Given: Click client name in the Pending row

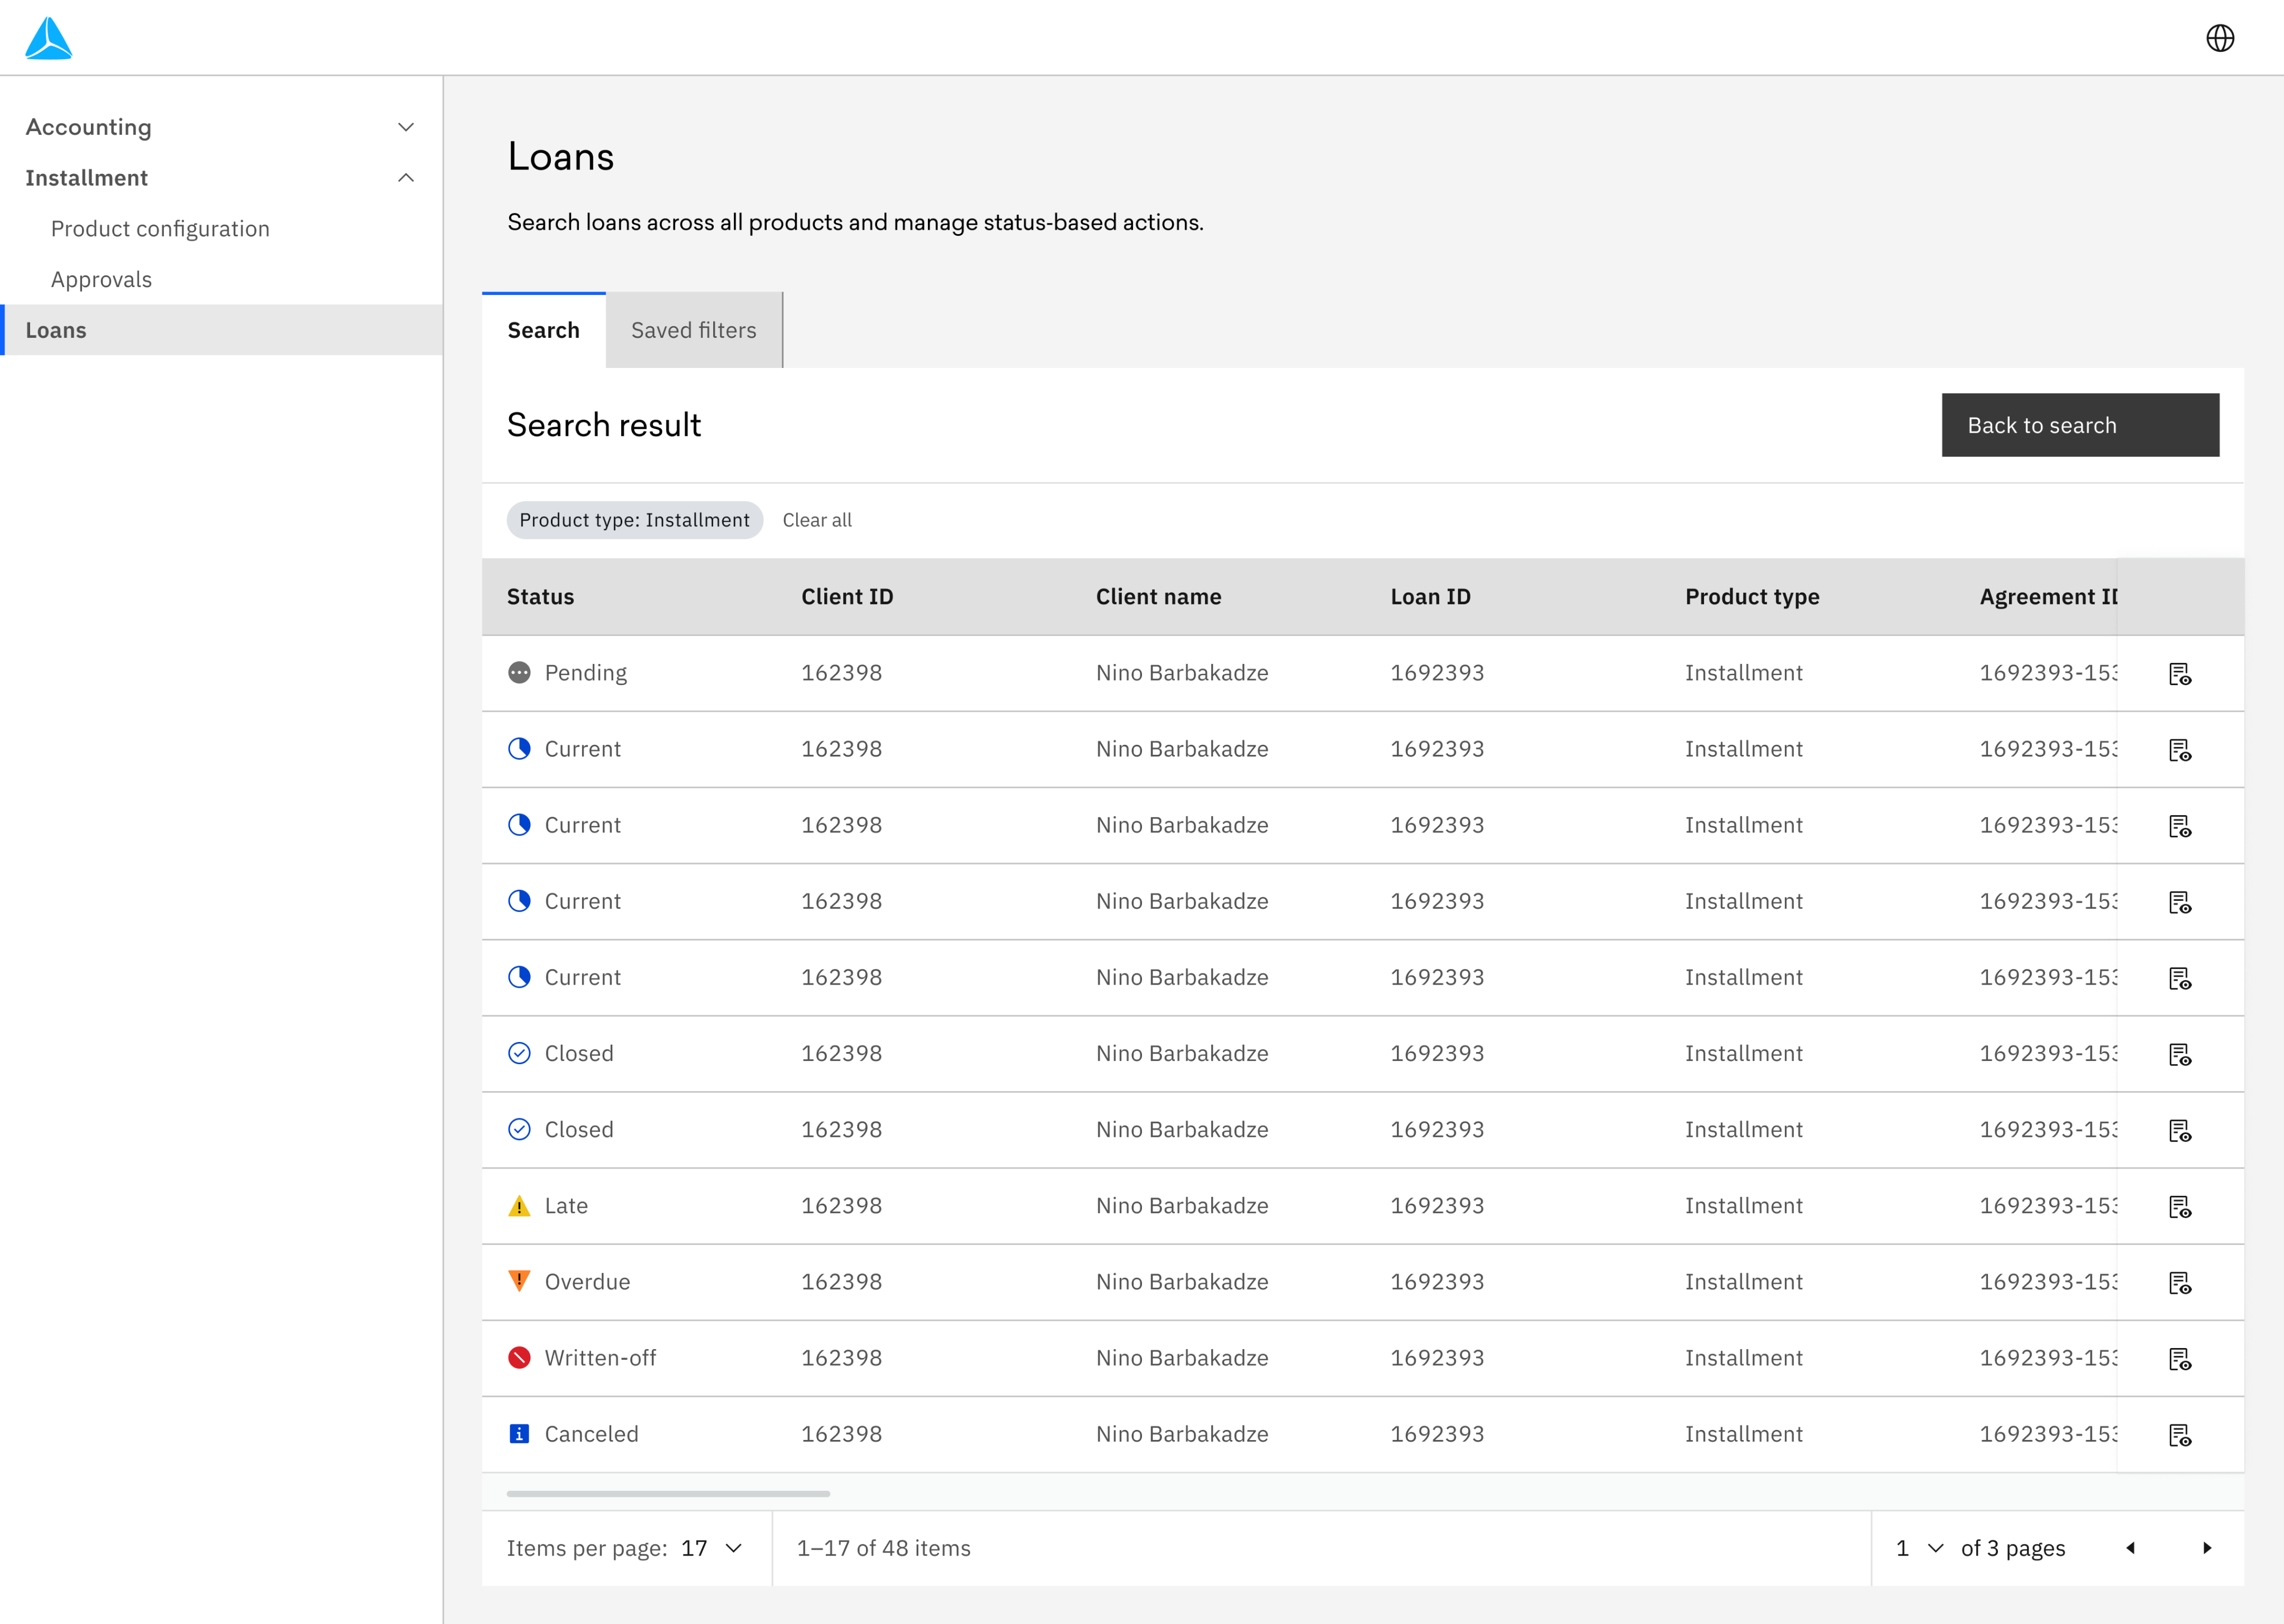Looking at the screenshot, I should point(1182,673).
